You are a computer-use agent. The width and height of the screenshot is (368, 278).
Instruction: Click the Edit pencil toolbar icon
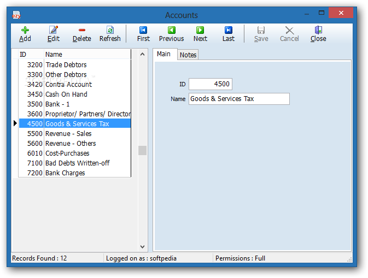54,30
